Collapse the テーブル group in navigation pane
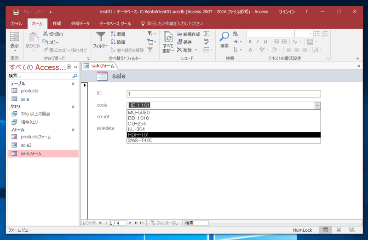Image resolution: width=368 pixels, height=240 pixels. click(x=73, y=84)
